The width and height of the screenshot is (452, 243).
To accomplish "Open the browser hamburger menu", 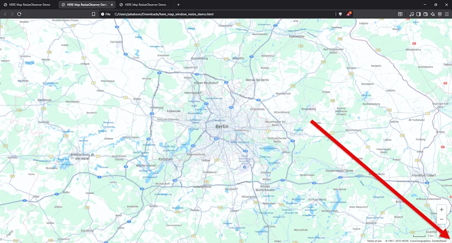I will pyautogui.click(x=447, y=14).
